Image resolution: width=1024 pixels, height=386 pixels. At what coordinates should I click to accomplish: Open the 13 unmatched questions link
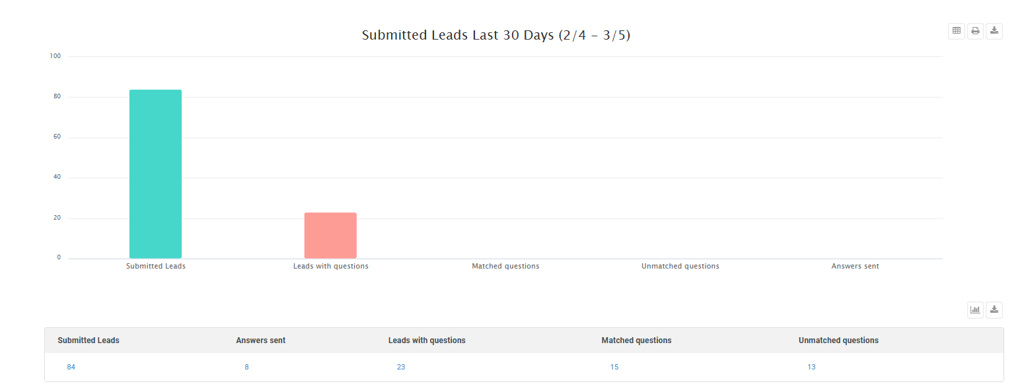pos(811,367)
